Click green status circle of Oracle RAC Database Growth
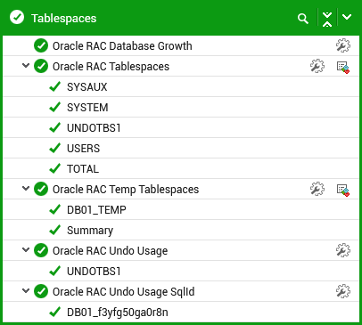Screen dimensions: 362x325 pos(41,45)
